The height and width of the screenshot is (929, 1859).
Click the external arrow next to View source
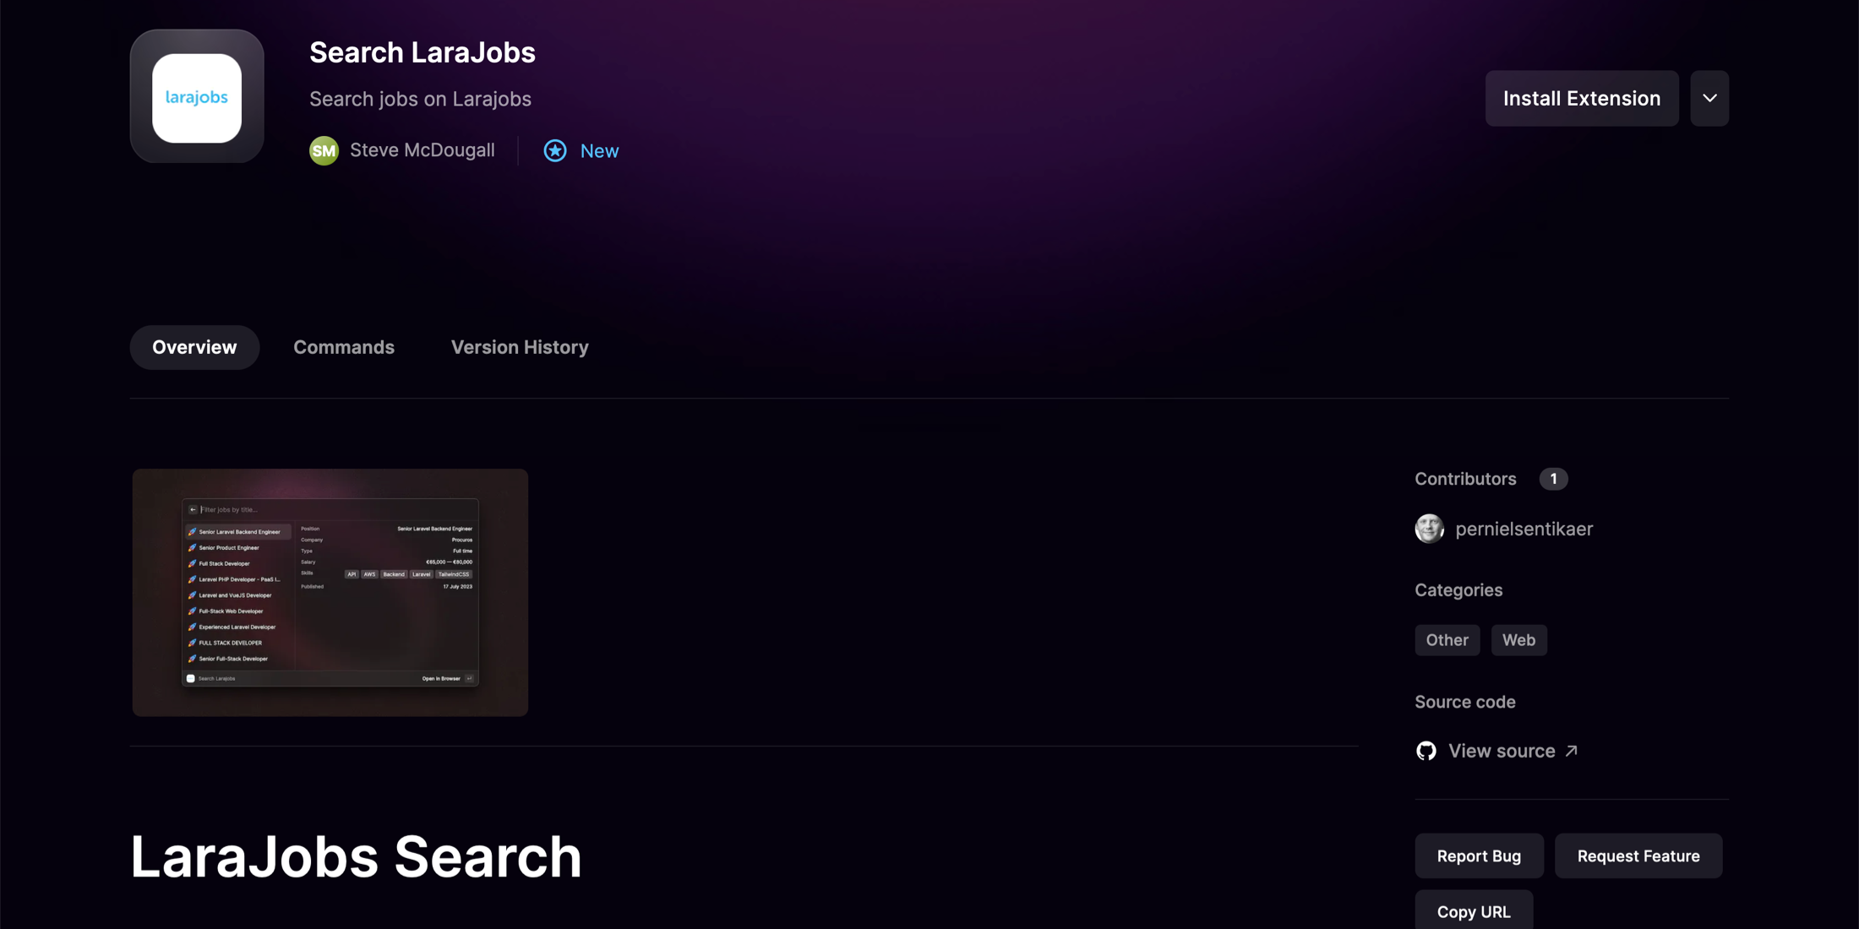(x=1572, y=750)
